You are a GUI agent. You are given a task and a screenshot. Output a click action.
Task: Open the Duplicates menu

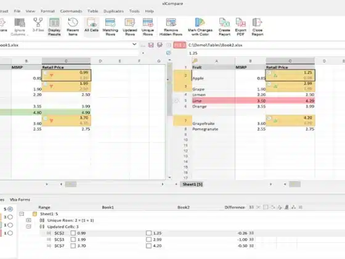click(x=113, y=11)
